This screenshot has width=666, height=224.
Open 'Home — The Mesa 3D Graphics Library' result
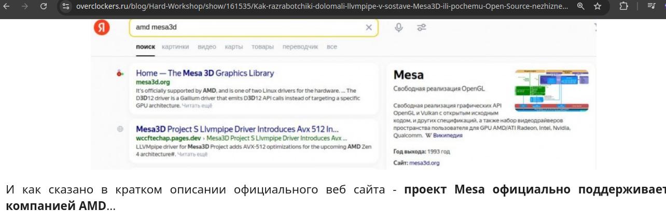pyautogui.click(x=205, y=73)
